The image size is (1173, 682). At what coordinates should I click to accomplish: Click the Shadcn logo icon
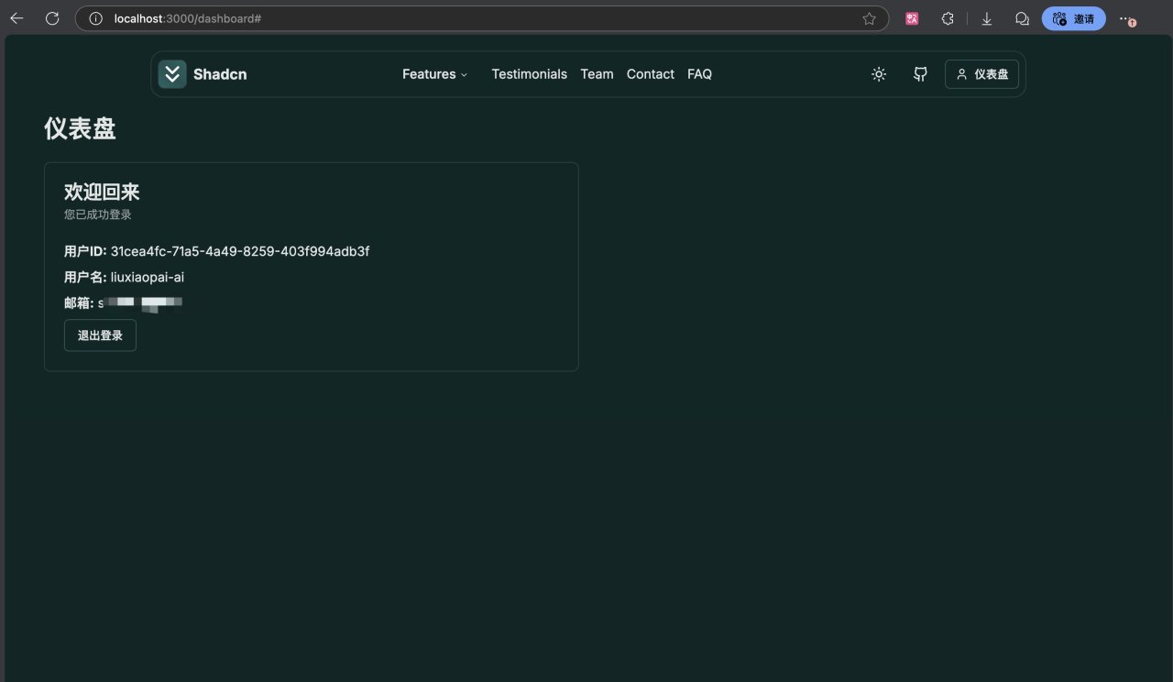point(172,74)
